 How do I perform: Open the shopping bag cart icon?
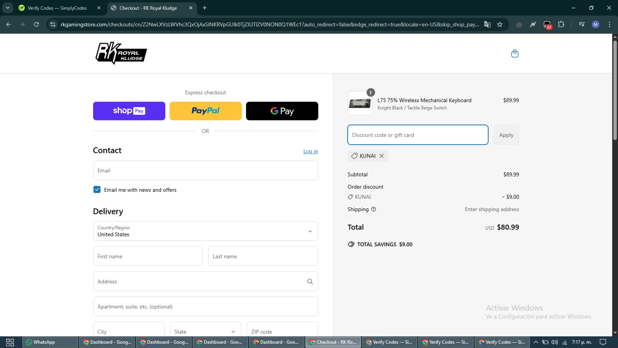(515, 54)
